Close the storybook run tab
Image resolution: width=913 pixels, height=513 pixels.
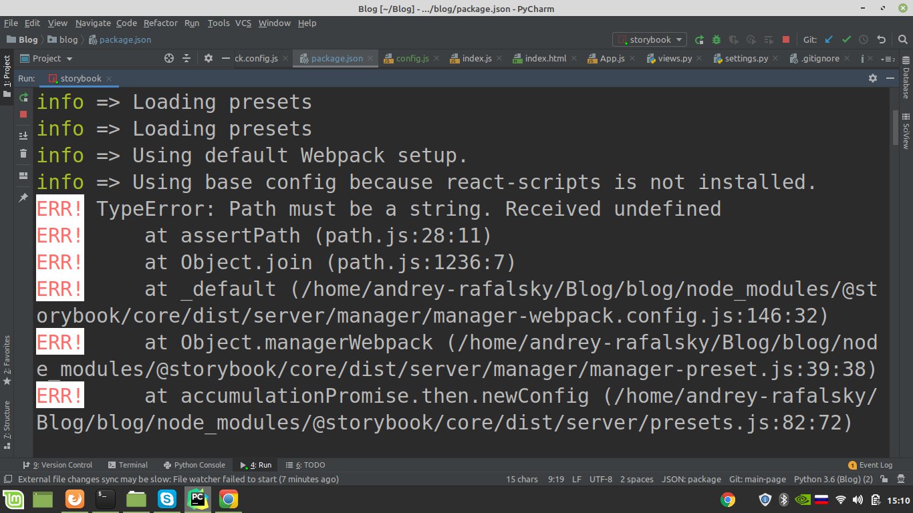click(x=109, y=79)
